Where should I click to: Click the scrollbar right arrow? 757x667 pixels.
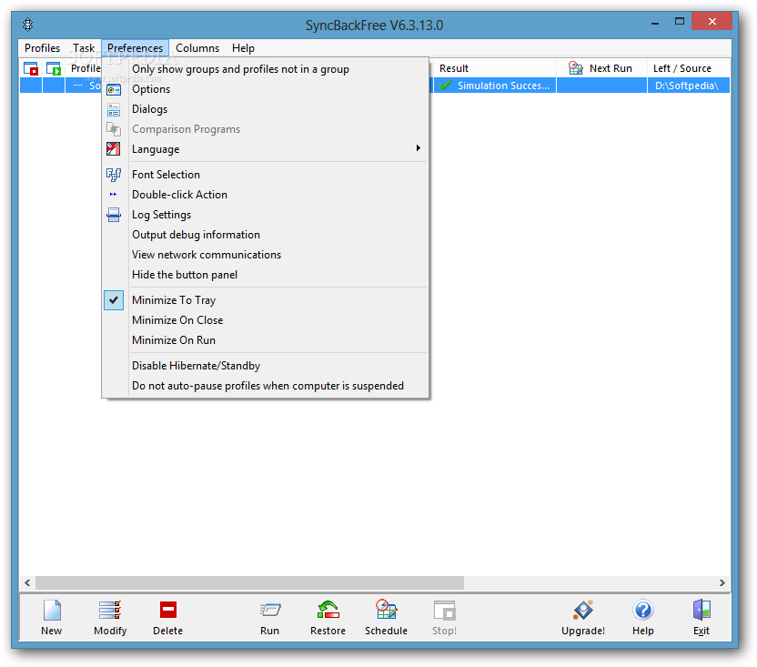[722, 582]
